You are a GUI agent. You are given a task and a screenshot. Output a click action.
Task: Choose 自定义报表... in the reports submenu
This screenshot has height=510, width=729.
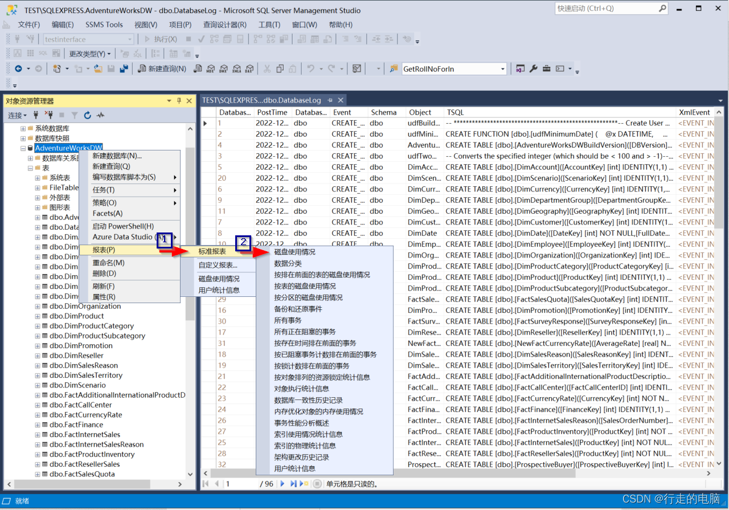(x=218, y=265)
